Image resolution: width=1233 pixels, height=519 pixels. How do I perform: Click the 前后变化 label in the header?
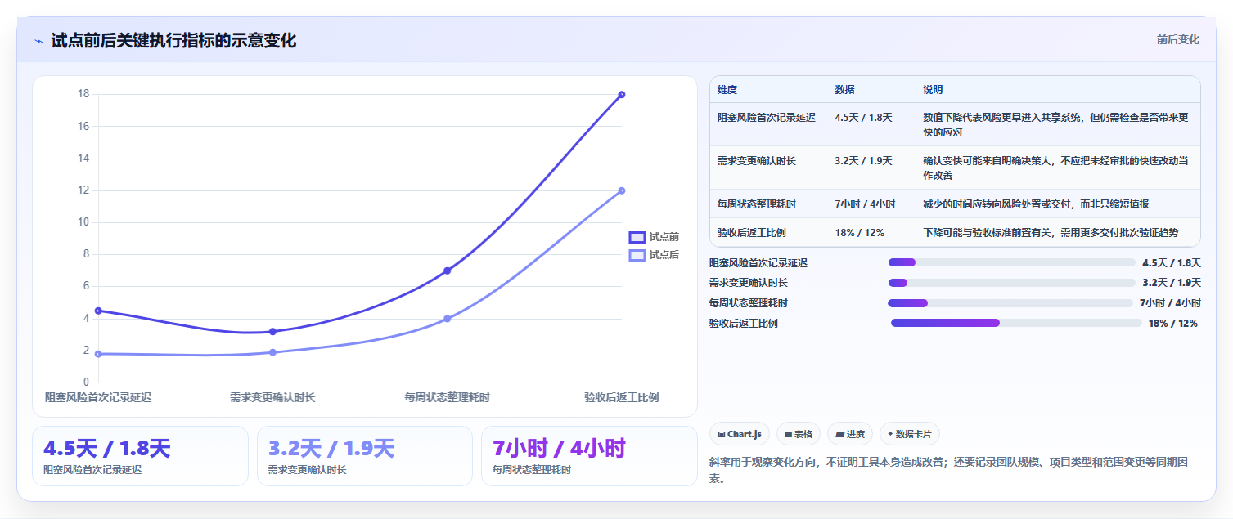point(1178,39)
